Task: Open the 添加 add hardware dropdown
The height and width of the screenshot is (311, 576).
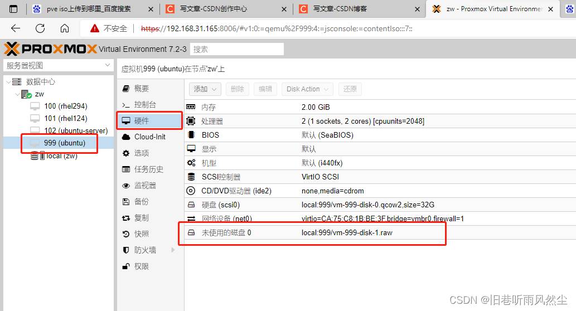Action: [x=206, y=89]
